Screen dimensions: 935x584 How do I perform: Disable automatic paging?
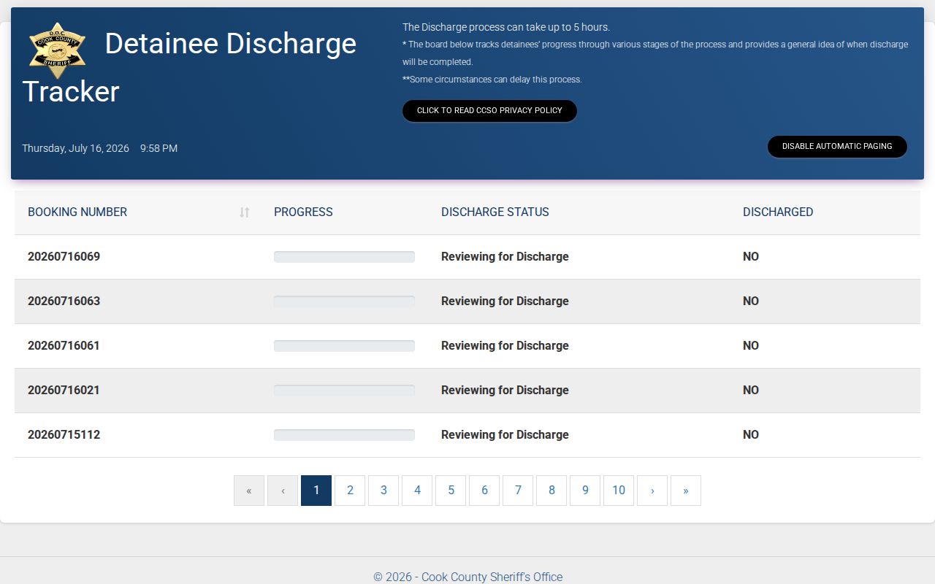837,146
